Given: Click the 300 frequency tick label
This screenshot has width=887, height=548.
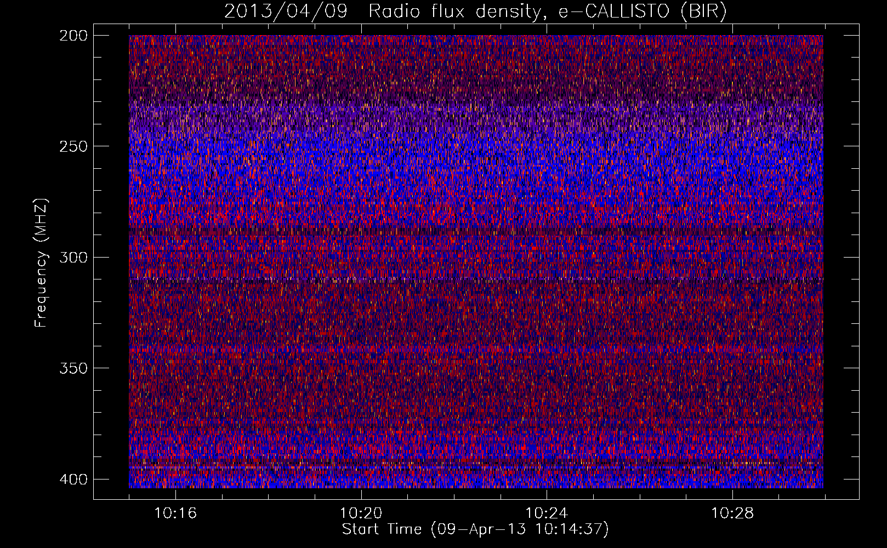Looking at the screenshot, I should coord(73,258).
